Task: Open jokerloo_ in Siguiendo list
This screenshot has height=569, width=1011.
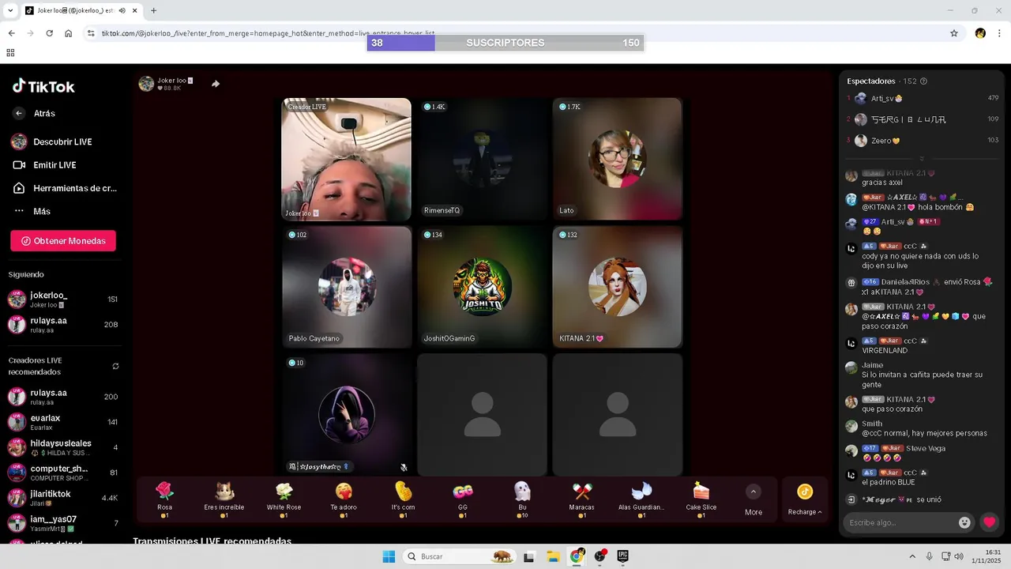Action: [x=62, y=300]
